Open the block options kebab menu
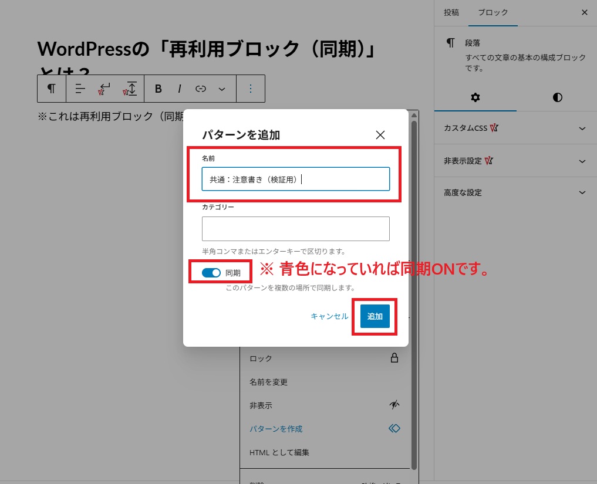597x484 pixels. tap(251, 89)
